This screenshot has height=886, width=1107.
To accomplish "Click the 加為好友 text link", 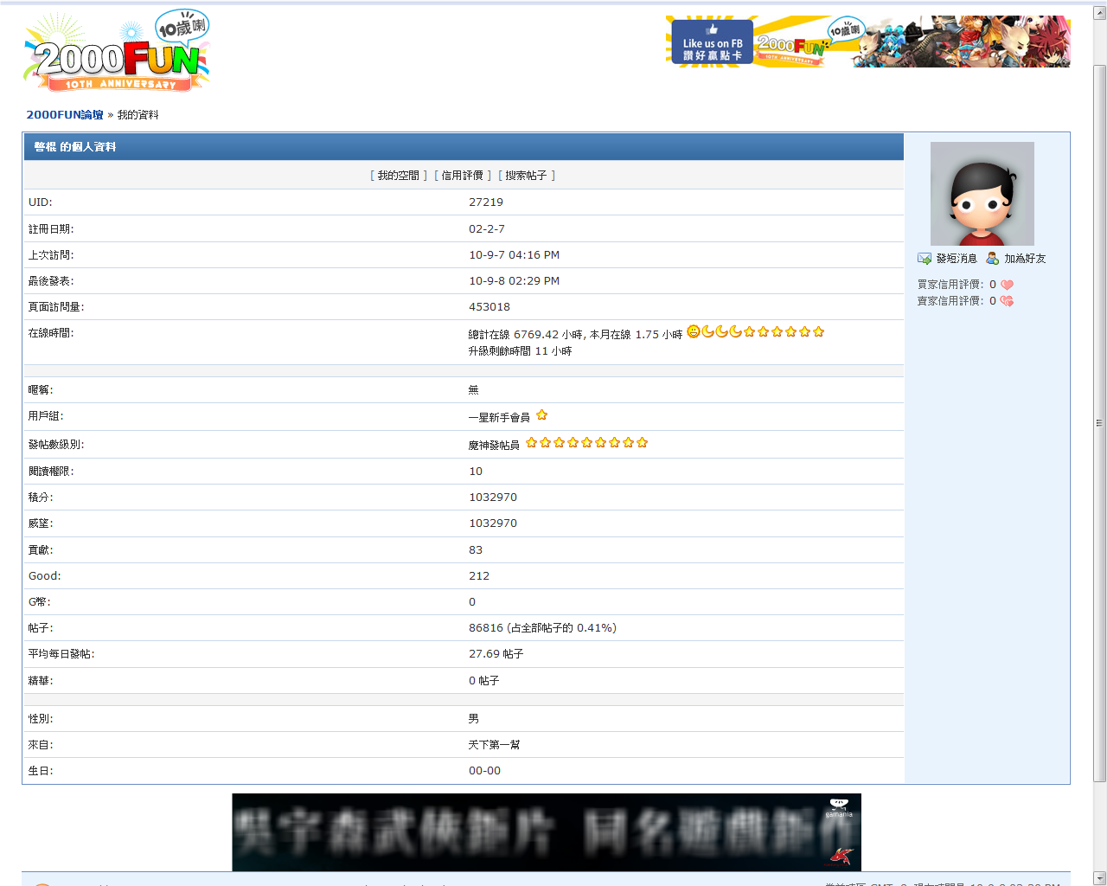I will coord(1025,259).
